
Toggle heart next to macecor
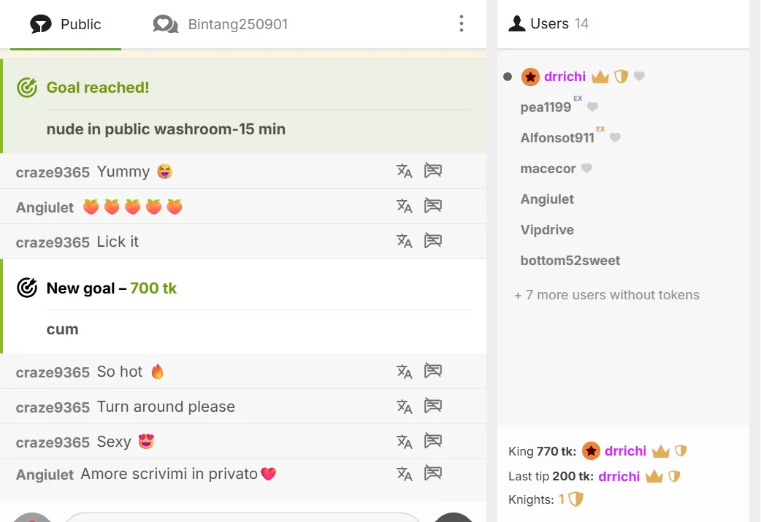[x=586, y=168]
